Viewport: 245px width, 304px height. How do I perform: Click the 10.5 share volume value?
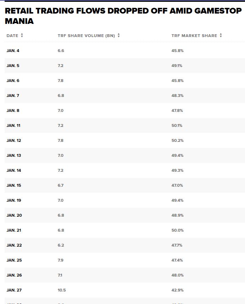click(x=62, y=290)
